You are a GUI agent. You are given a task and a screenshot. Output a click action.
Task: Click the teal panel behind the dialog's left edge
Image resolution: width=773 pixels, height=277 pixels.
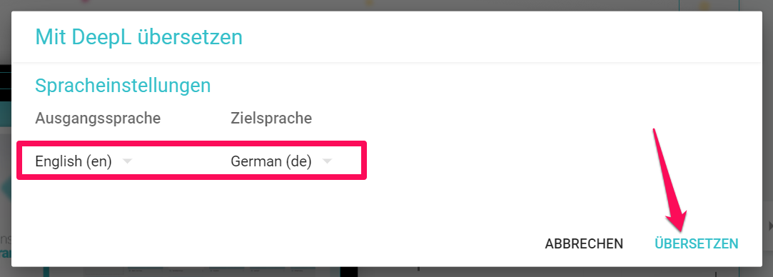[x=6, y=114]
